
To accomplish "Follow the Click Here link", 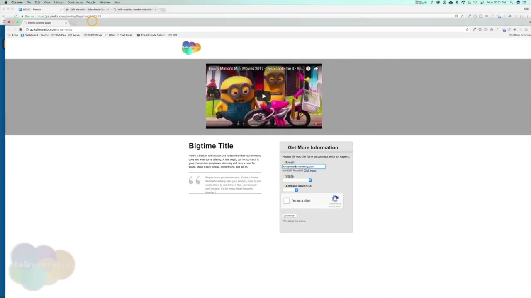I will tap(309, 171).
